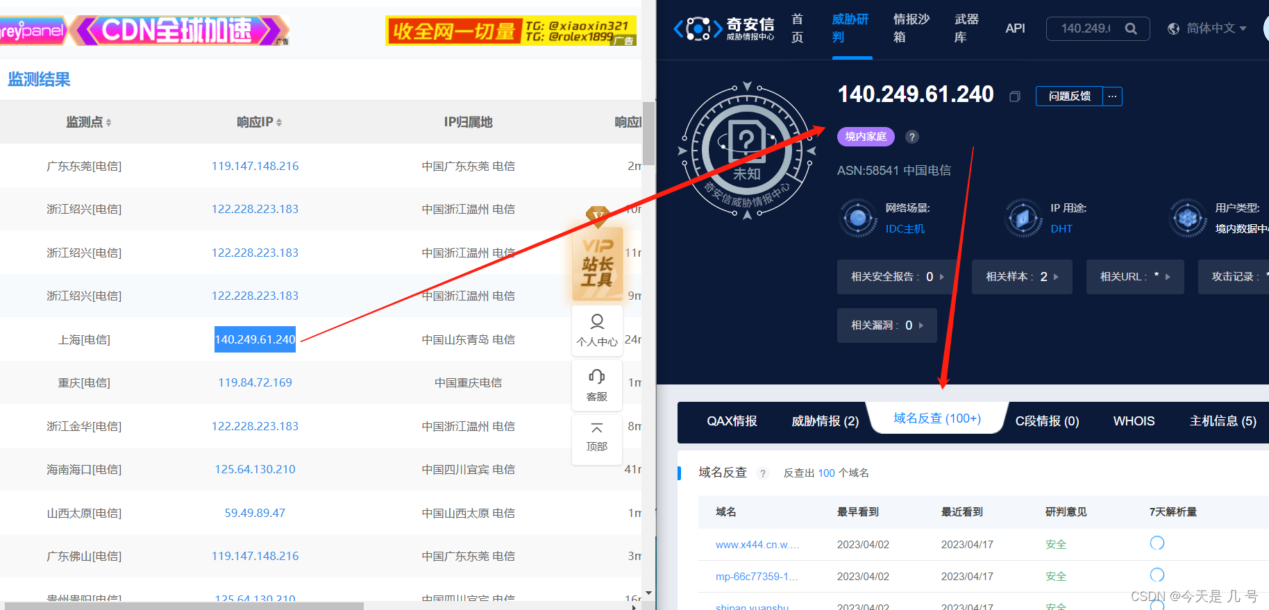Click 上海[电信] monitor point cell
Screen dimensions: 1269x610
pos(84,340)
